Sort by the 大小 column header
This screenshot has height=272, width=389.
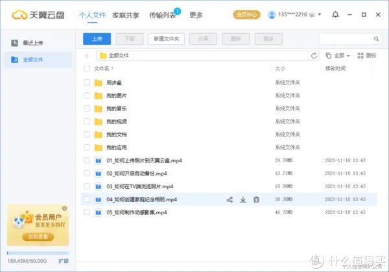(280, 69)
